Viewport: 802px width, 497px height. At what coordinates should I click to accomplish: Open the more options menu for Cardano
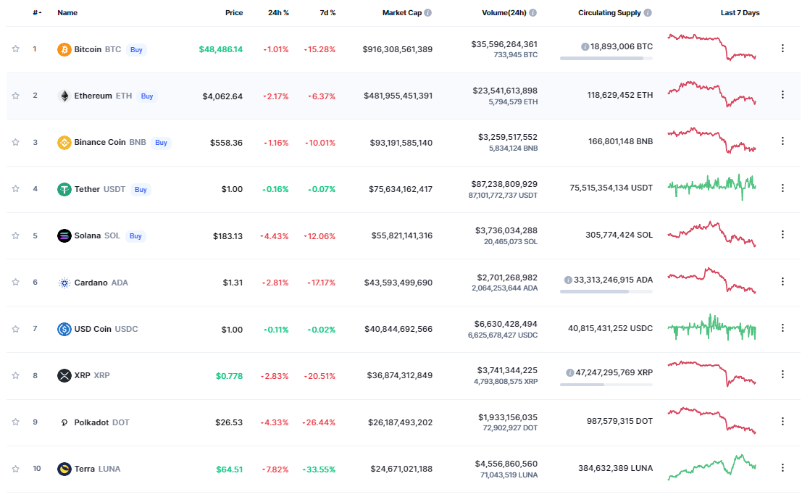tap(782, 281)
